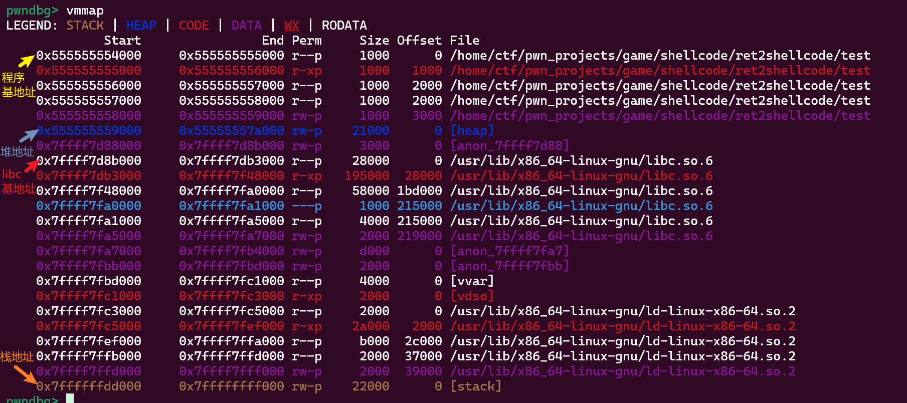This screenshot has width=907, height=403.
Task: Click the cursor at the bottom pwndbg prompt
Action: tap(70, 399)
